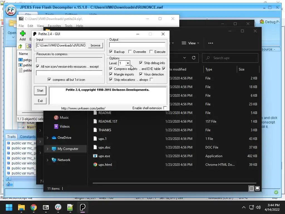Viewport: 285px width, 214px height.
Task: Open Google Chrome from the taskbar
Action: pos(33,207)
